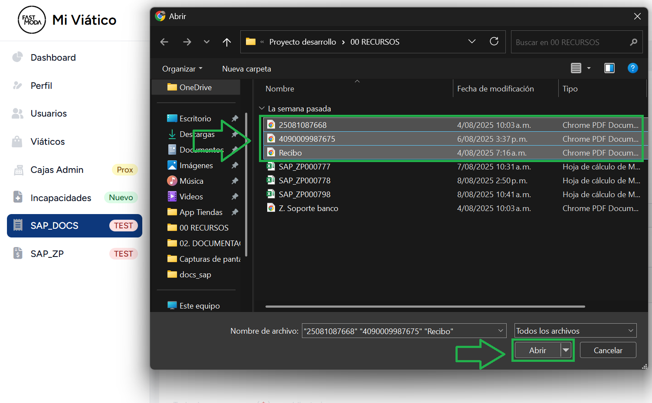Click the Up folder arrow icon

[226, 42]
